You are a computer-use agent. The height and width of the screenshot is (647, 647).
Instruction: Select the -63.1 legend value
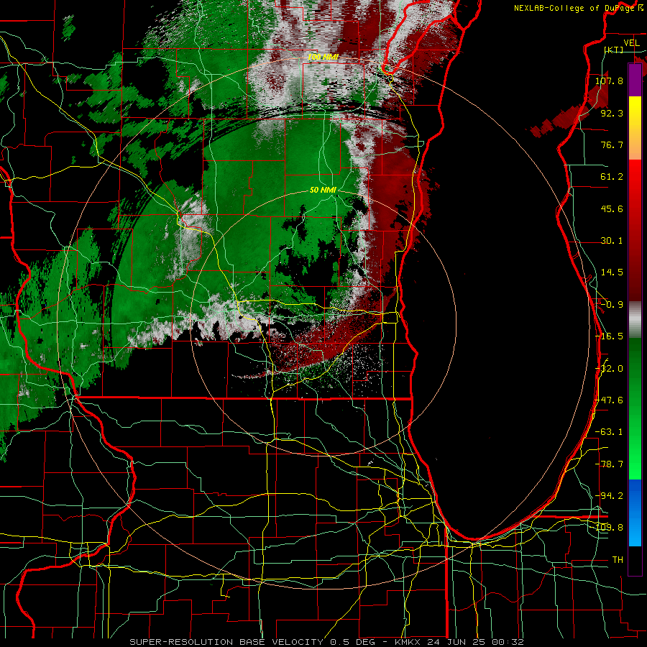(609, 432)
